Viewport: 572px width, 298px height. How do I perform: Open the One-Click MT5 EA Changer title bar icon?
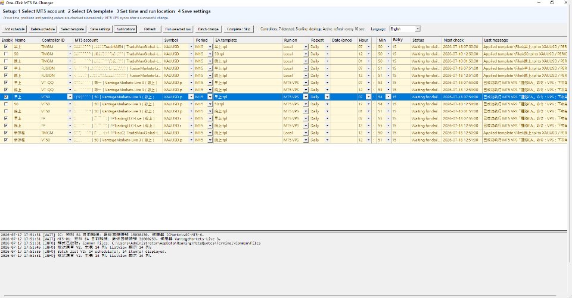coord(2,2)
